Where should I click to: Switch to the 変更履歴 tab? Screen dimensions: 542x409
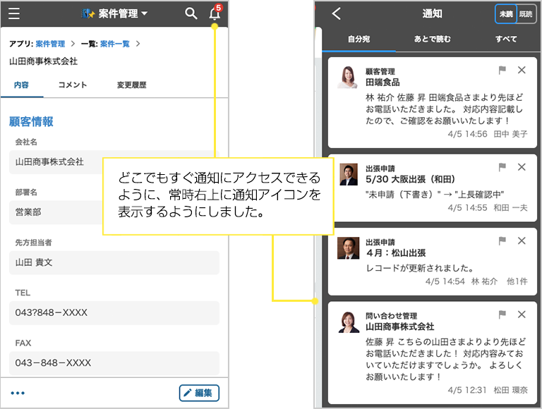[x=132, y=85]
